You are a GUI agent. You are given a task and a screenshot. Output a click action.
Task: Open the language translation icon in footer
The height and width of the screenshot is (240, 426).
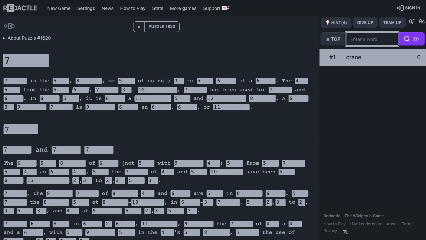click(345, 232)
